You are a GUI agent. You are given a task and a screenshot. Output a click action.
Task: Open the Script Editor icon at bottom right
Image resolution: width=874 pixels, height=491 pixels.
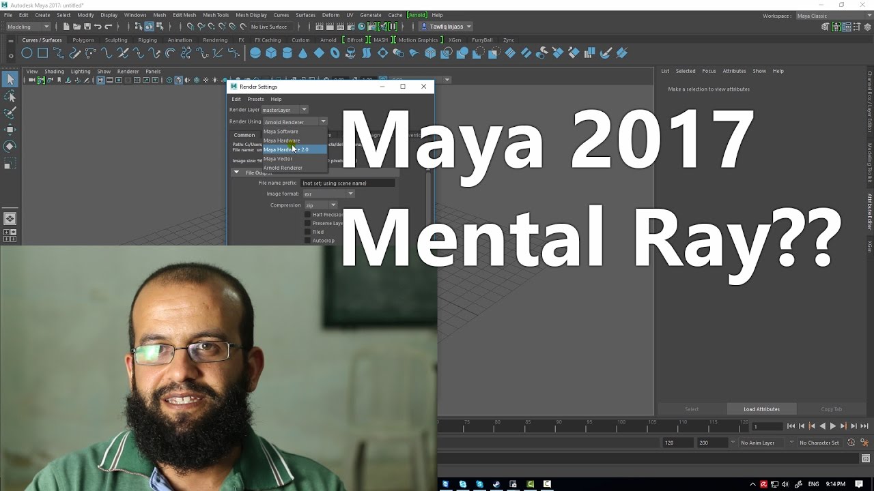(866, 458)
